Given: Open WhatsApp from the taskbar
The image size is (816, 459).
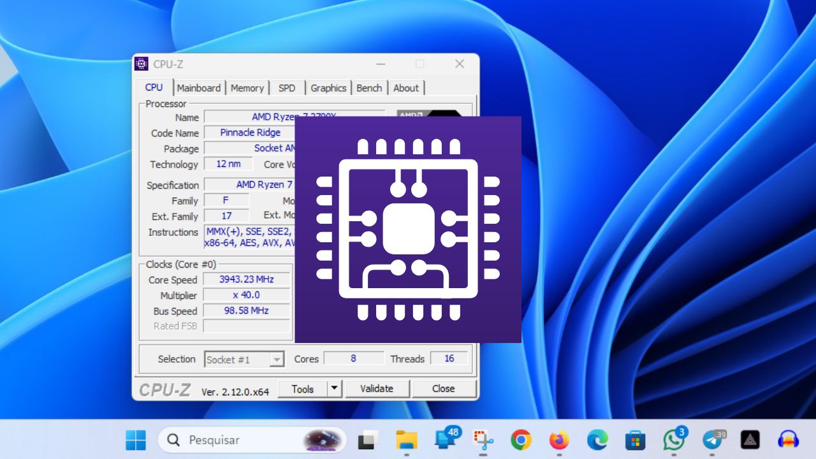Looking at the screenshot, I should tap(674, 439).
